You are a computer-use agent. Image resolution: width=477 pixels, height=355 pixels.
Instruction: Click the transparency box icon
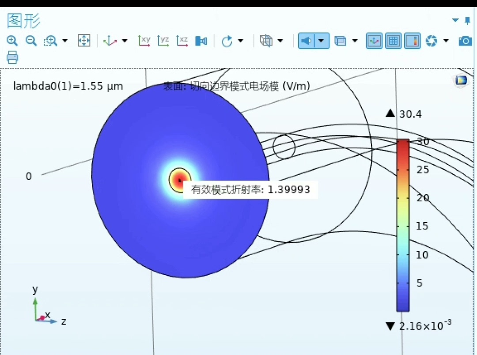(x=341, y=41)
